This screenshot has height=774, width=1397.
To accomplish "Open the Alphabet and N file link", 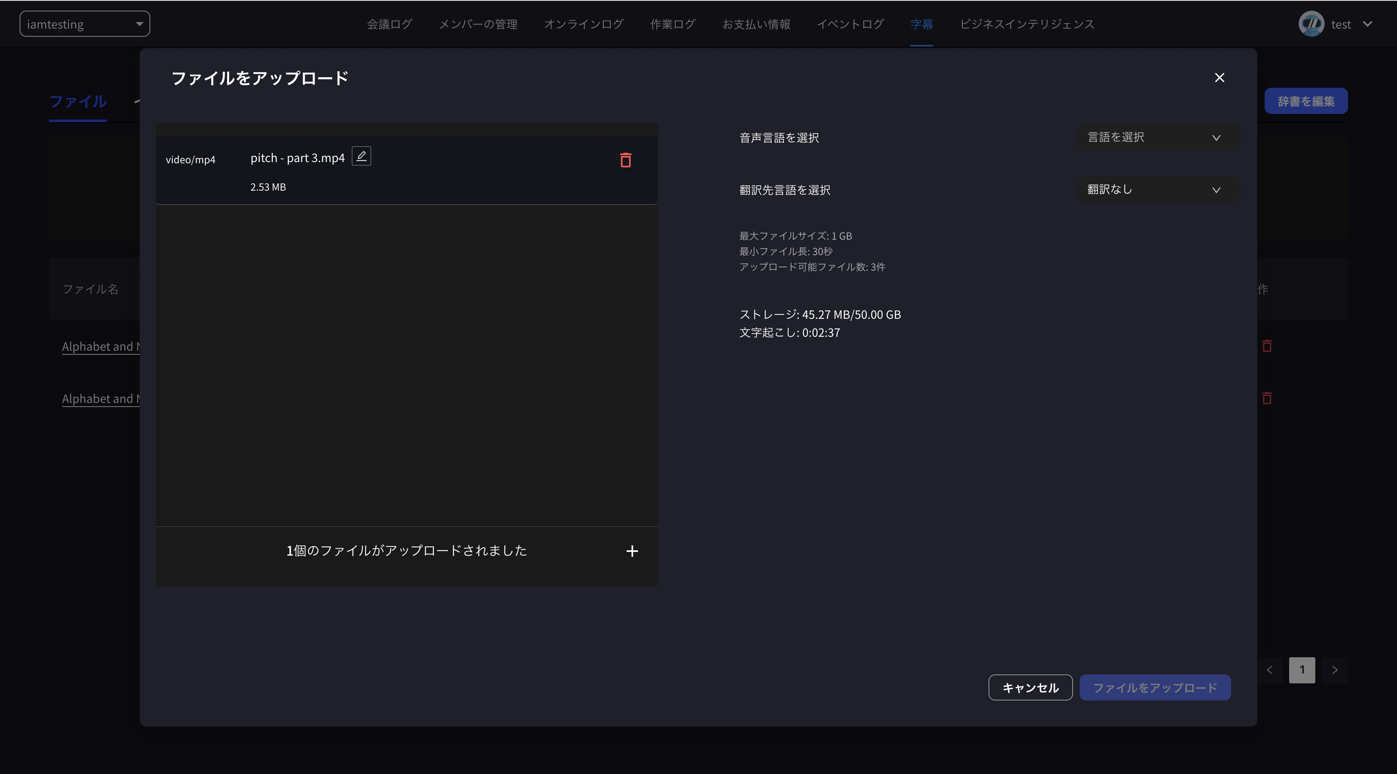I will 101,346.
